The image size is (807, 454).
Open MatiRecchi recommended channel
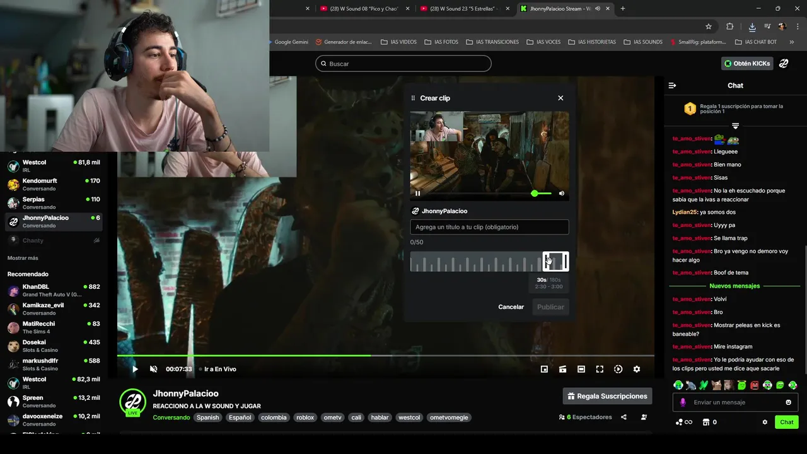54,327
